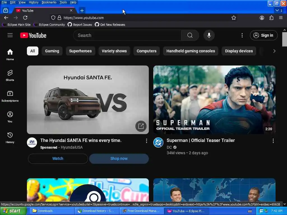
Task: Open the Help menu
Action: pyautogui.click(x=73, y=2)
